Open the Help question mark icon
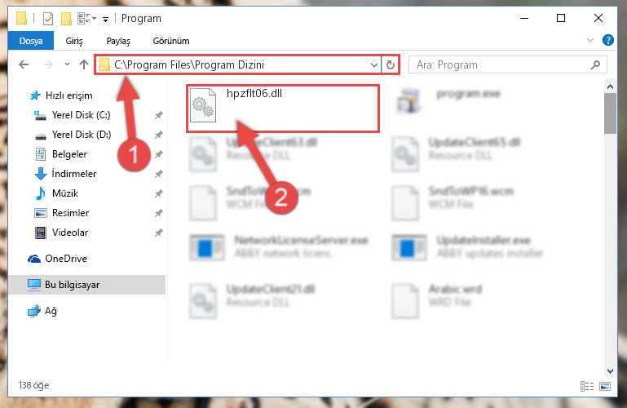 pyautogui.click(x=607, y=40)
